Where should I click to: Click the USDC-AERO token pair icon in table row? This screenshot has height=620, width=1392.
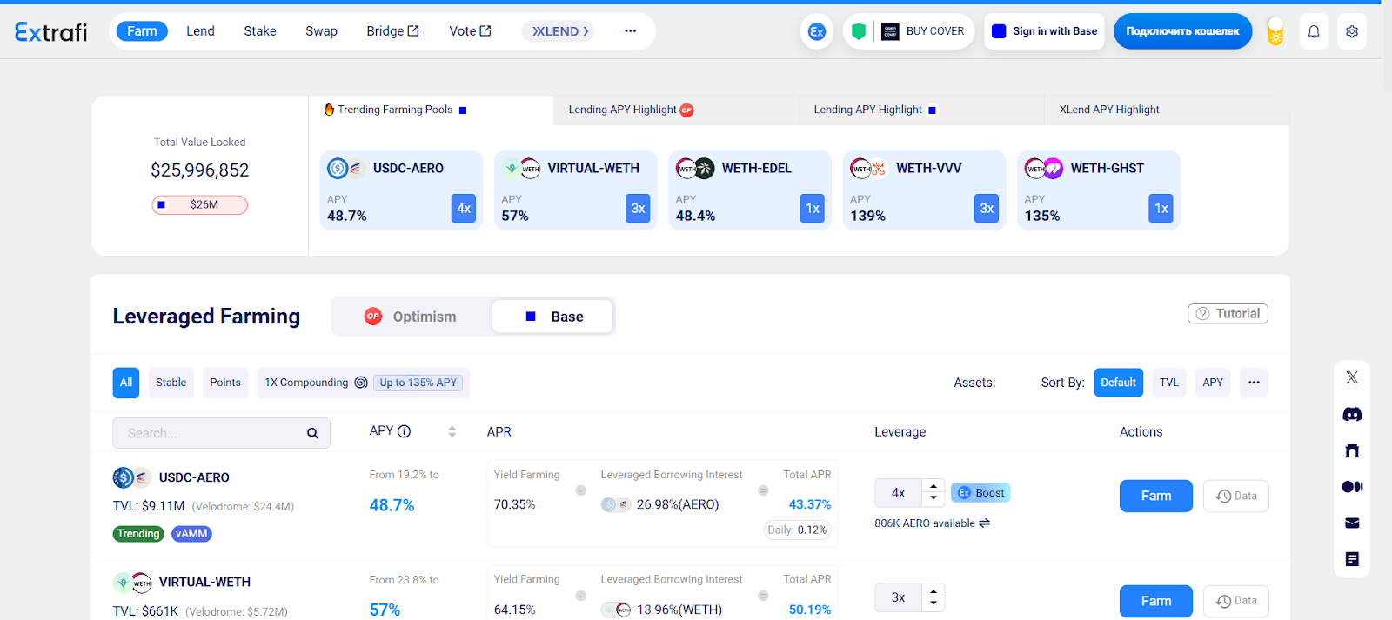tap(131, 477)
